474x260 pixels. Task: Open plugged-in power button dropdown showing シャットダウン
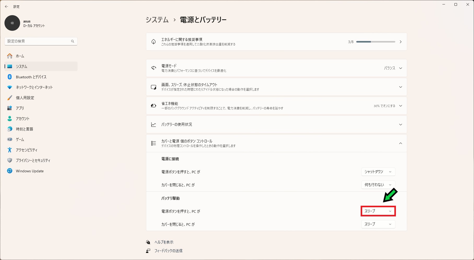coord(378,172)
